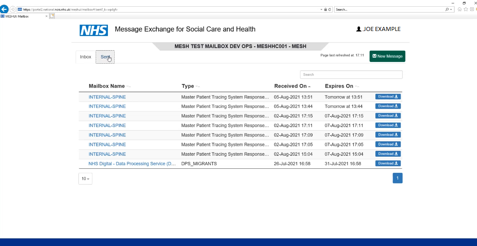
Task: Download the message received 02-Aug-2021 15:04
Action: click(x=388, y=154)
